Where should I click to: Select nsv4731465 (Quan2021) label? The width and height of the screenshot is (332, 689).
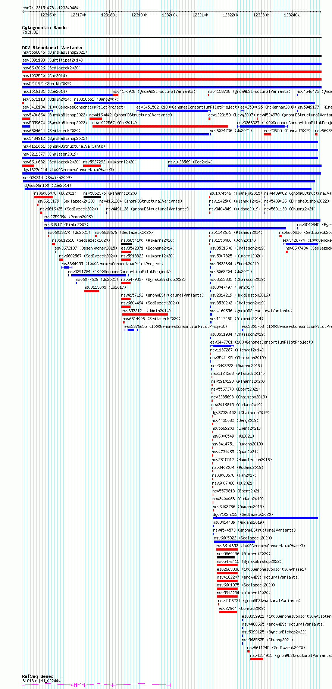tap(235, 452)
